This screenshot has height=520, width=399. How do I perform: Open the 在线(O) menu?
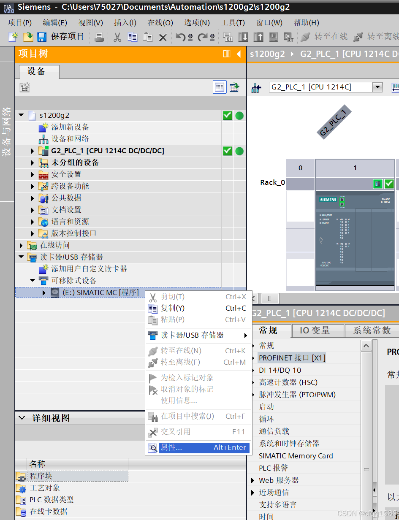coord(160,23)
